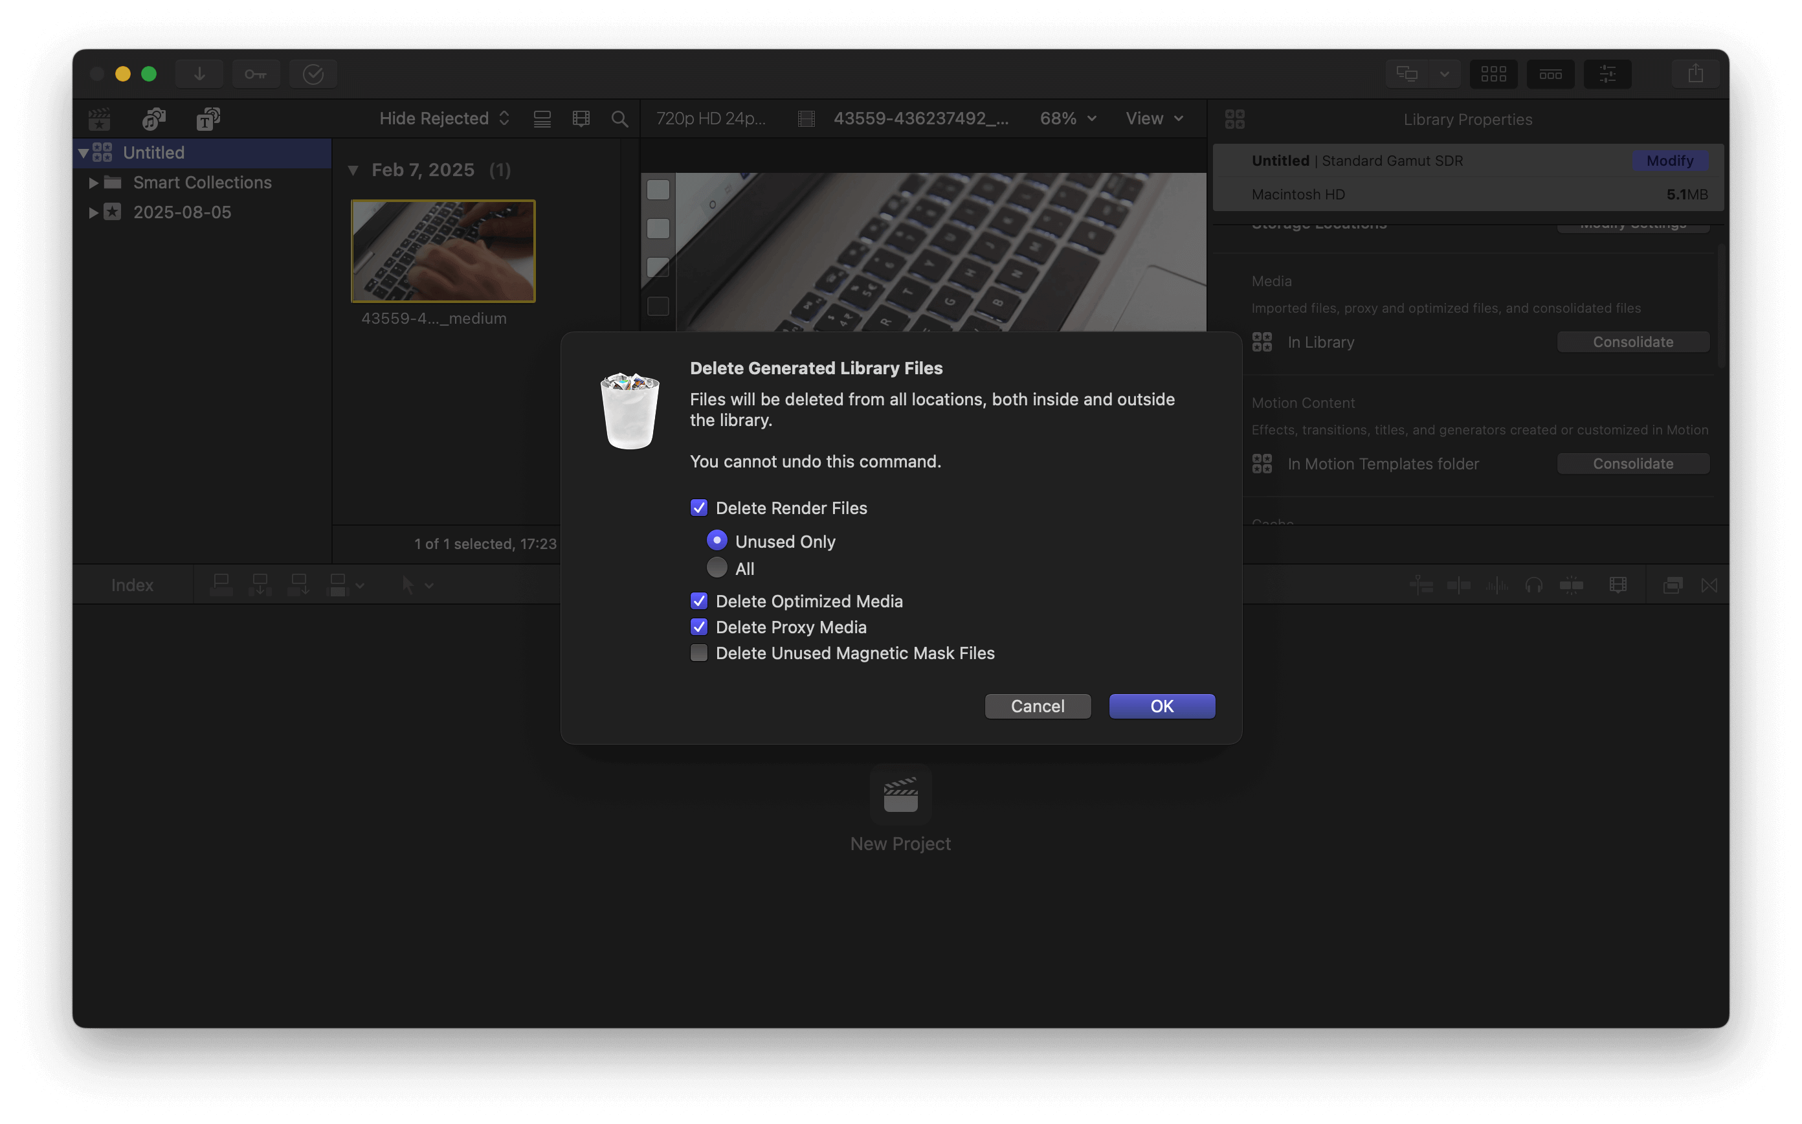Click the New Project clapper button
The height and width of the screenshot is (1124, 1802).
click(900, 794)
